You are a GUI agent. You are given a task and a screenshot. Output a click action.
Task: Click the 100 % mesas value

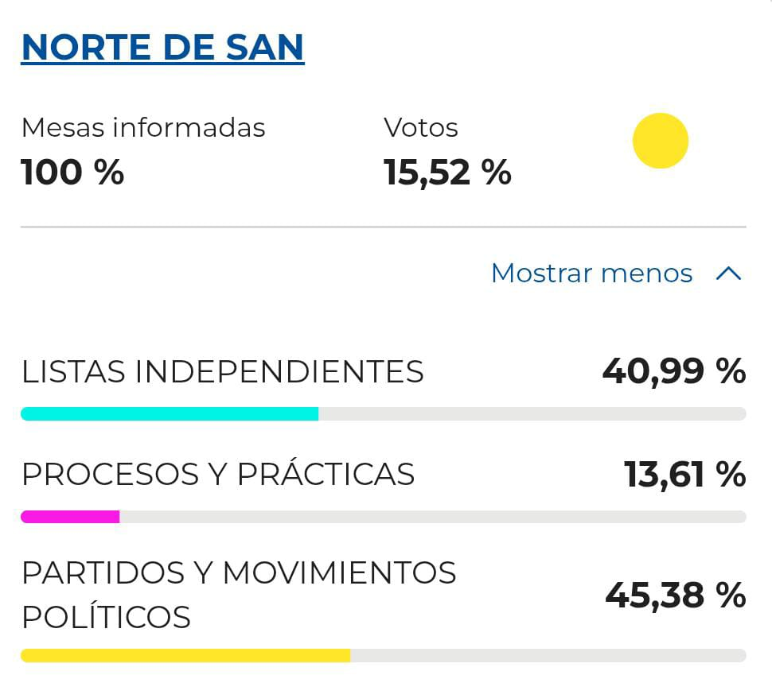pyautogui.click(x=72, y=172)
